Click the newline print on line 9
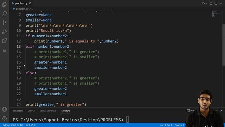This screenshot has width=225, height=127. click(59, 25)
